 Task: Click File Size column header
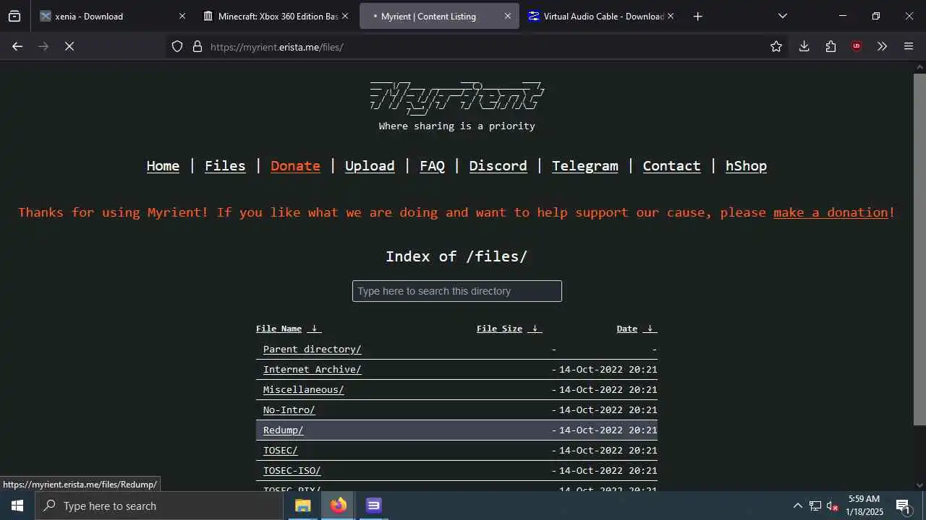[499, 329]
